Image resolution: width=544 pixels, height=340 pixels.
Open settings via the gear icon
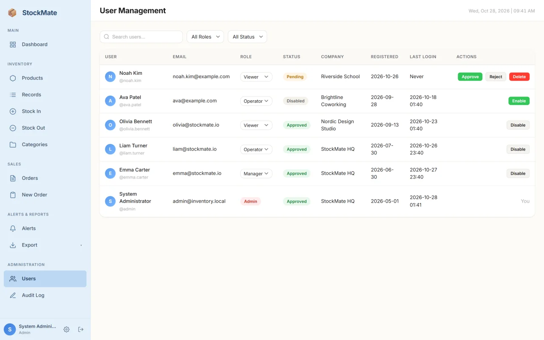pos(66,329)
